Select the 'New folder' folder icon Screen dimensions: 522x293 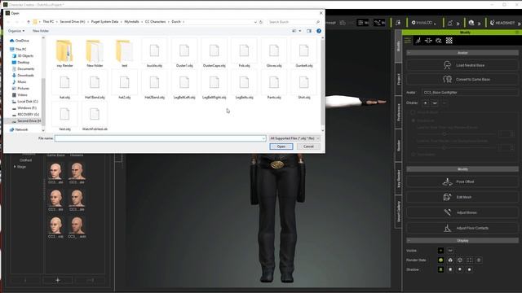coord(95,50)
